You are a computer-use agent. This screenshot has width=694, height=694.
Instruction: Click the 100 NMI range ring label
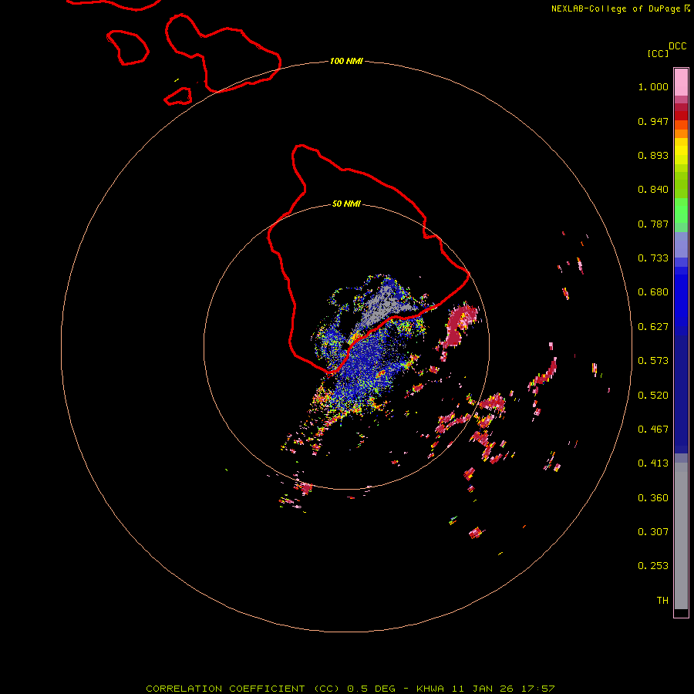(346, 61)
